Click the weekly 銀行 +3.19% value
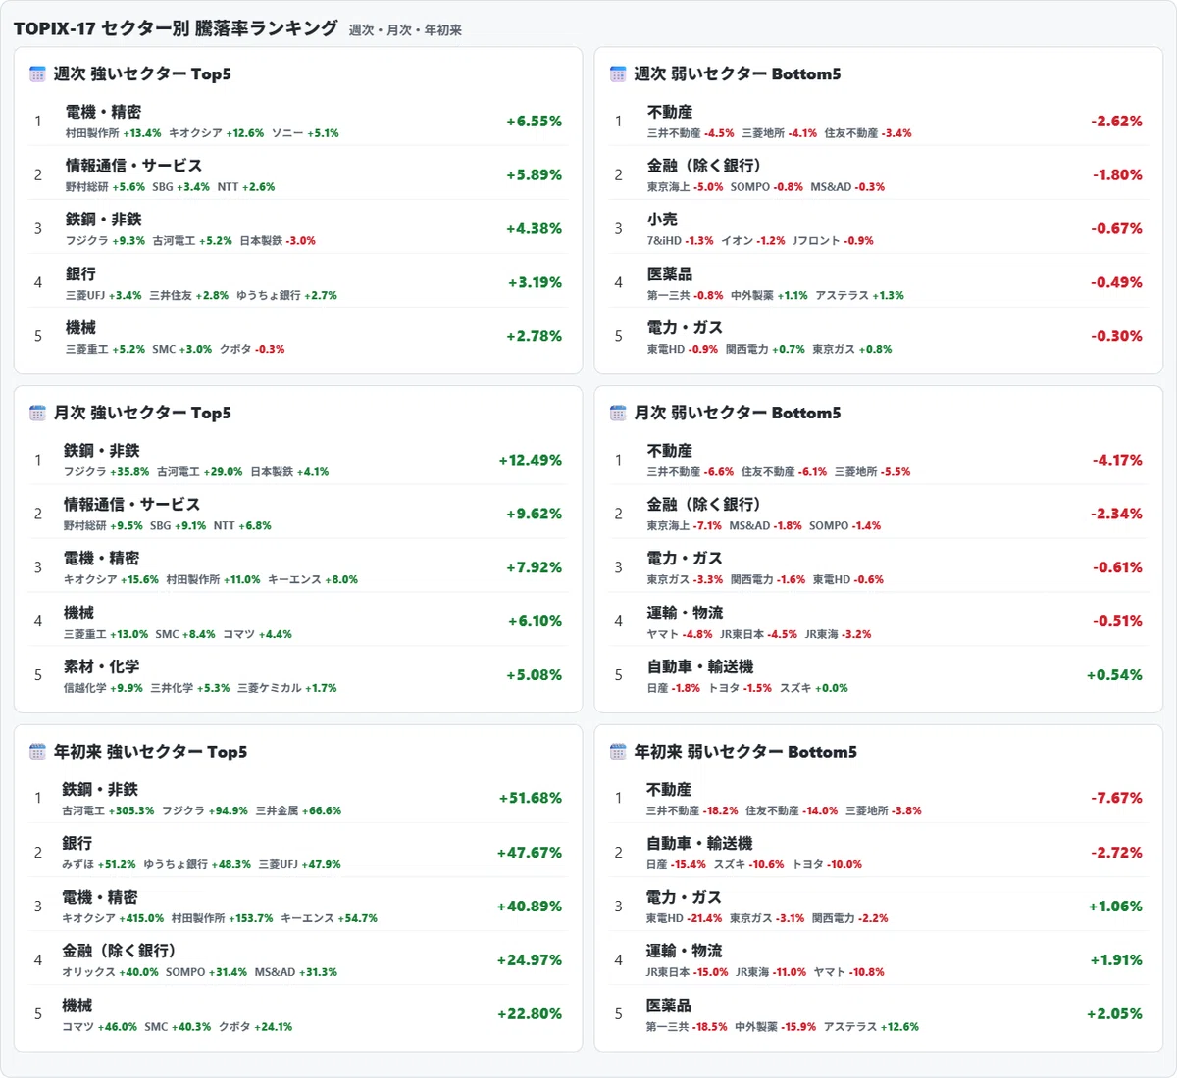This screenshot has height=1078, width=1177. tap(535, 283)
